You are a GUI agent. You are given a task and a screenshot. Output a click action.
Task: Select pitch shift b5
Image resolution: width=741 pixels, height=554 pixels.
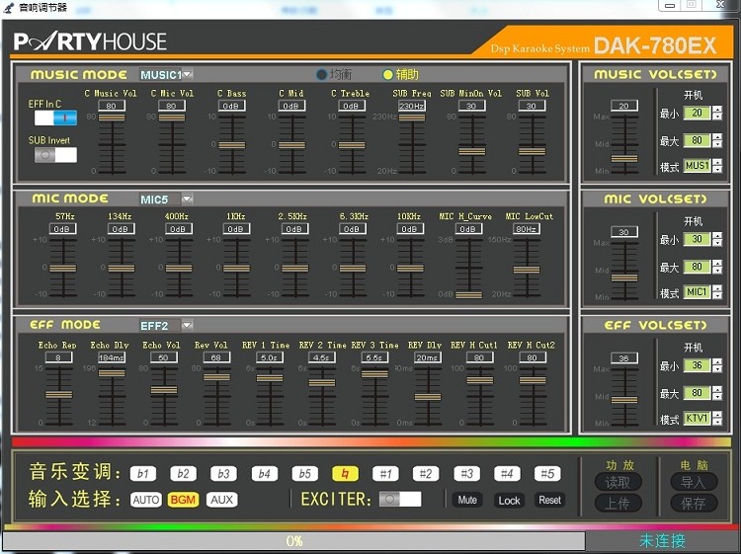point(305,474)
